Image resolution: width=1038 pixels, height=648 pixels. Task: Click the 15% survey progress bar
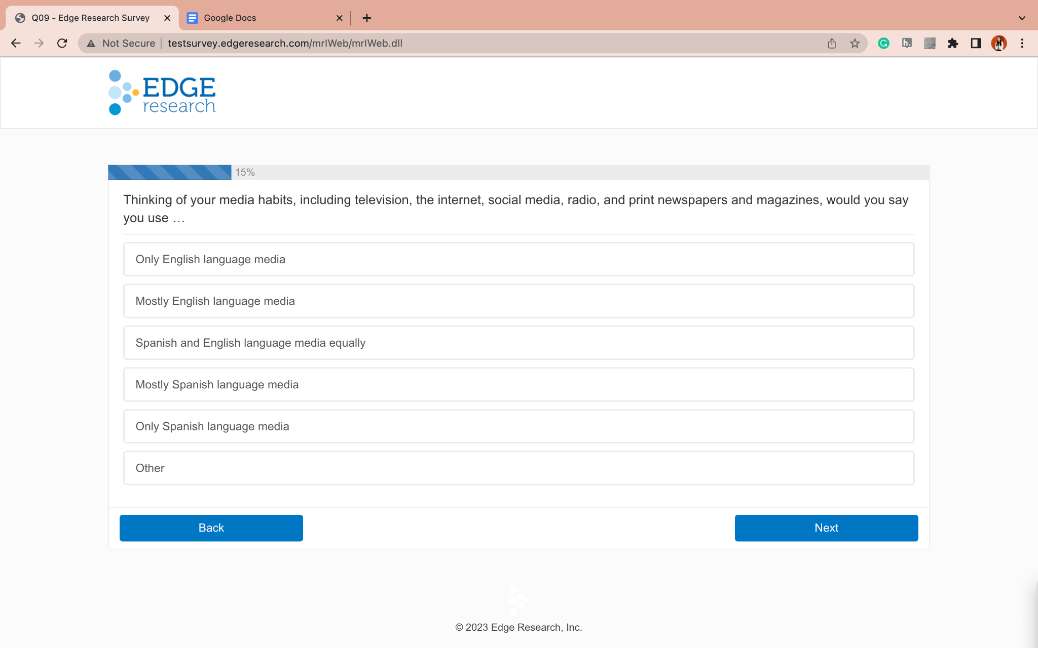coord(170,172)
